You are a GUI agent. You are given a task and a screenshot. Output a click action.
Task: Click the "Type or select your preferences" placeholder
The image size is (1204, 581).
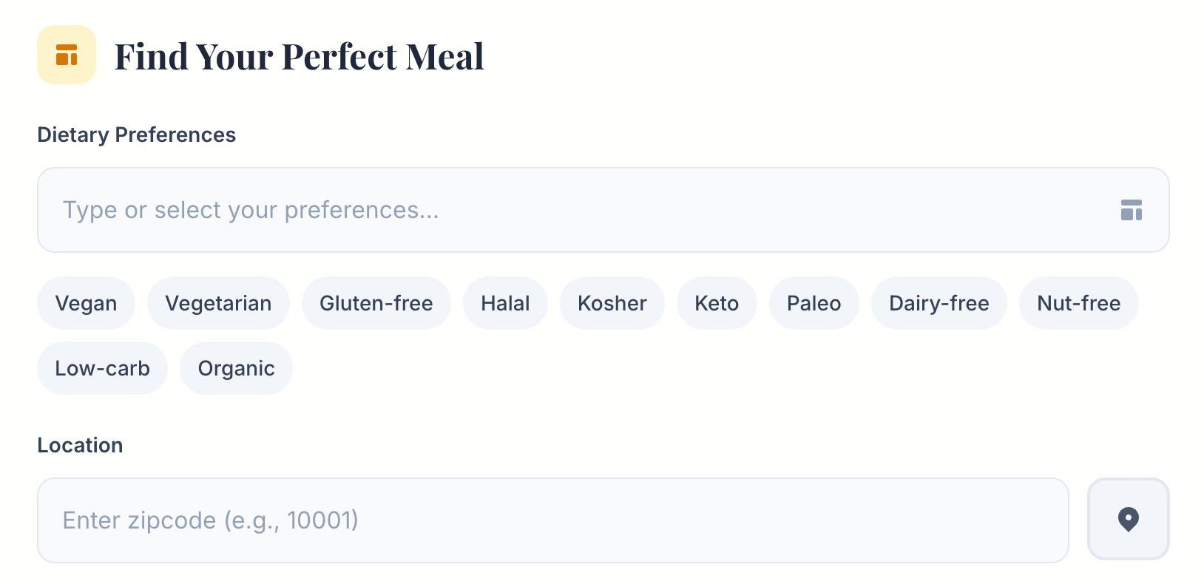(x=251, y=210)
